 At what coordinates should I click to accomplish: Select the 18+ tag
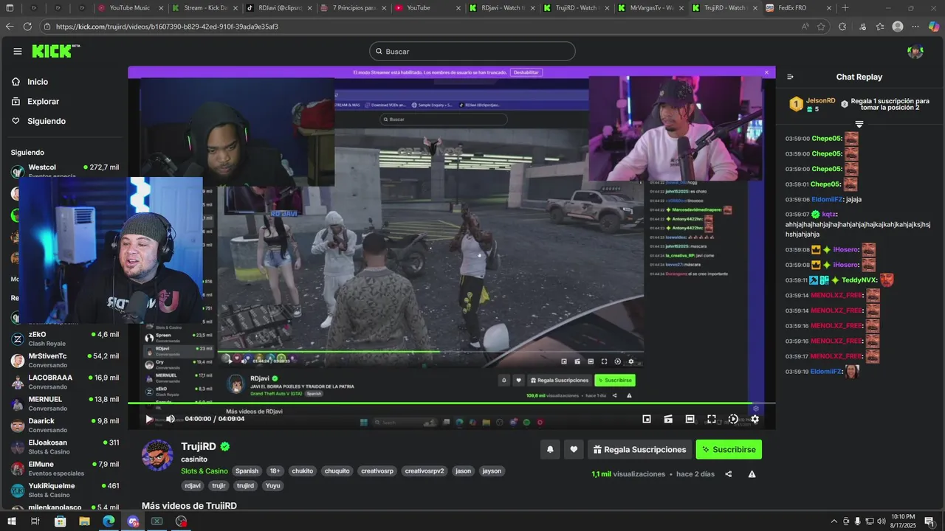(x=275, y=471)
